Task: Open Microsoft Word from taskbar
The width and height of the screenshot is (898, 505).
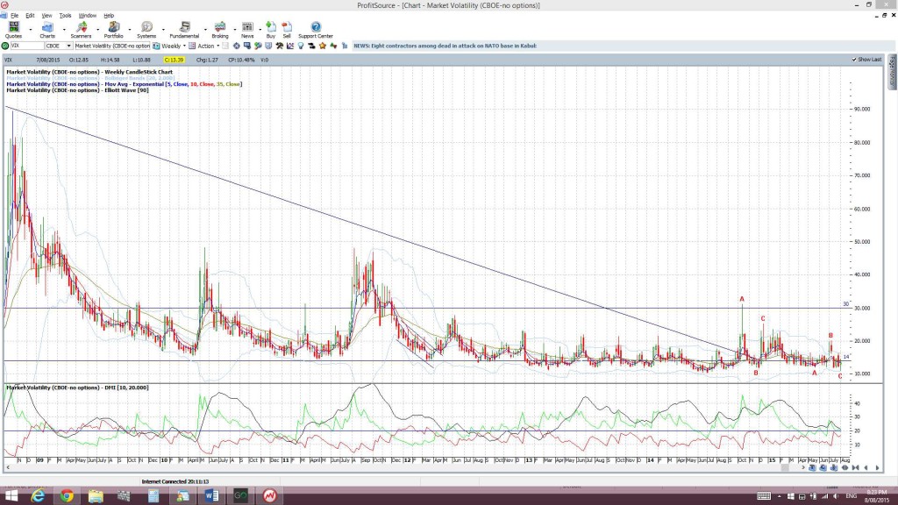Action: pyautogui.click(x=211, y=496)
